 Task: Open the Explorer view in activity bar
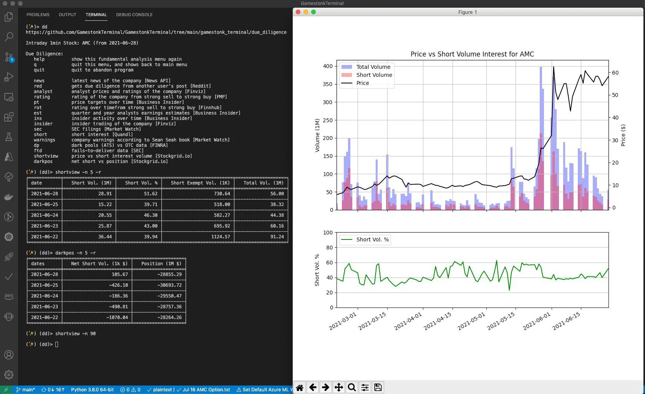pos(8,17)
